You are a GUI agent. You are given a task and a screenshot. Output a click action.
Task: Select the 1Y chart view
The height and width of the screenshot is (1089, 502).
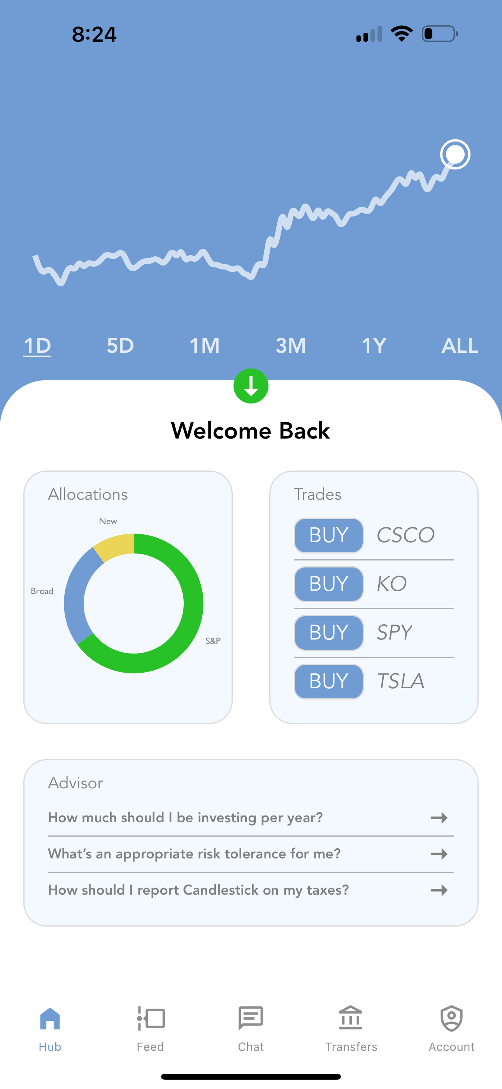(x=374, y=345)
